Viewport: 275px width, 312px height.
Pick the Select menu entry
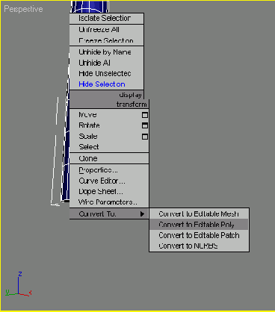109,147
